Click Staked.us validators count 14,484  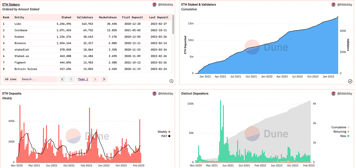pos(87,56)
